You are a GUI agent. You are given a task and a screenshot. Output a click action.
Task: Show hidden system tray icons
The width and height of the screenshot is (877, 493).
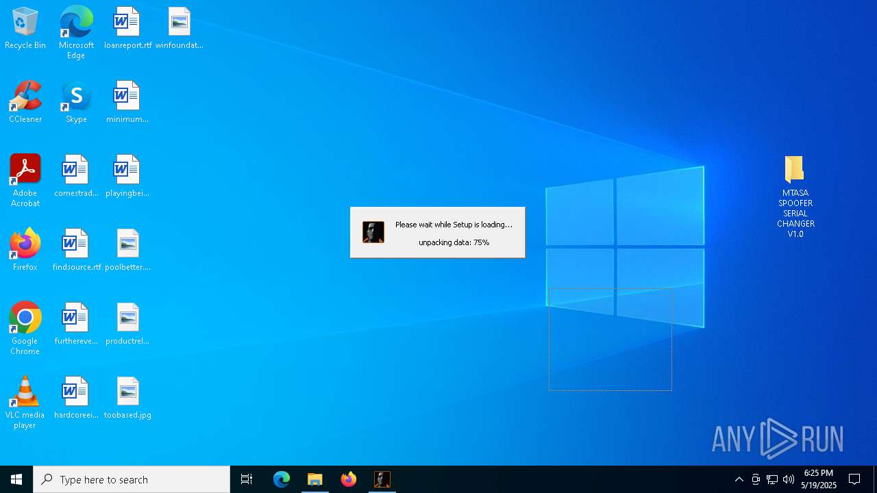coord(739,479)
